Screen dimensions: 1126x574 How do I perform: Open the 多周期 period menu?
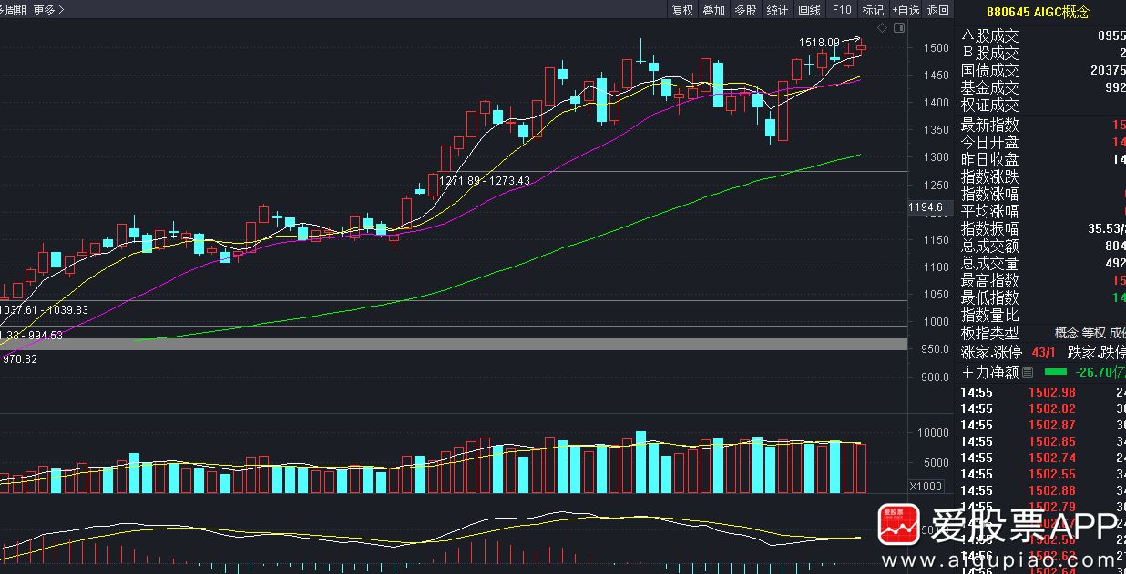[11, 10]
